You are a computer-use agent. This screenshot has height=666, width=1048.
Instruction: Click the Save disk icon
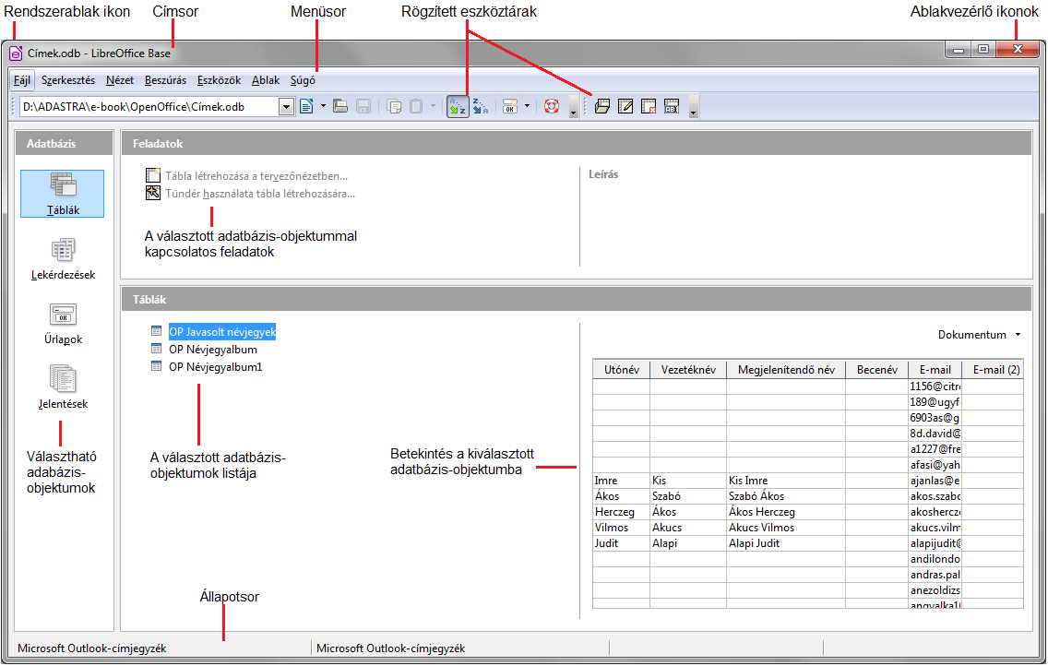click(363, 106)
